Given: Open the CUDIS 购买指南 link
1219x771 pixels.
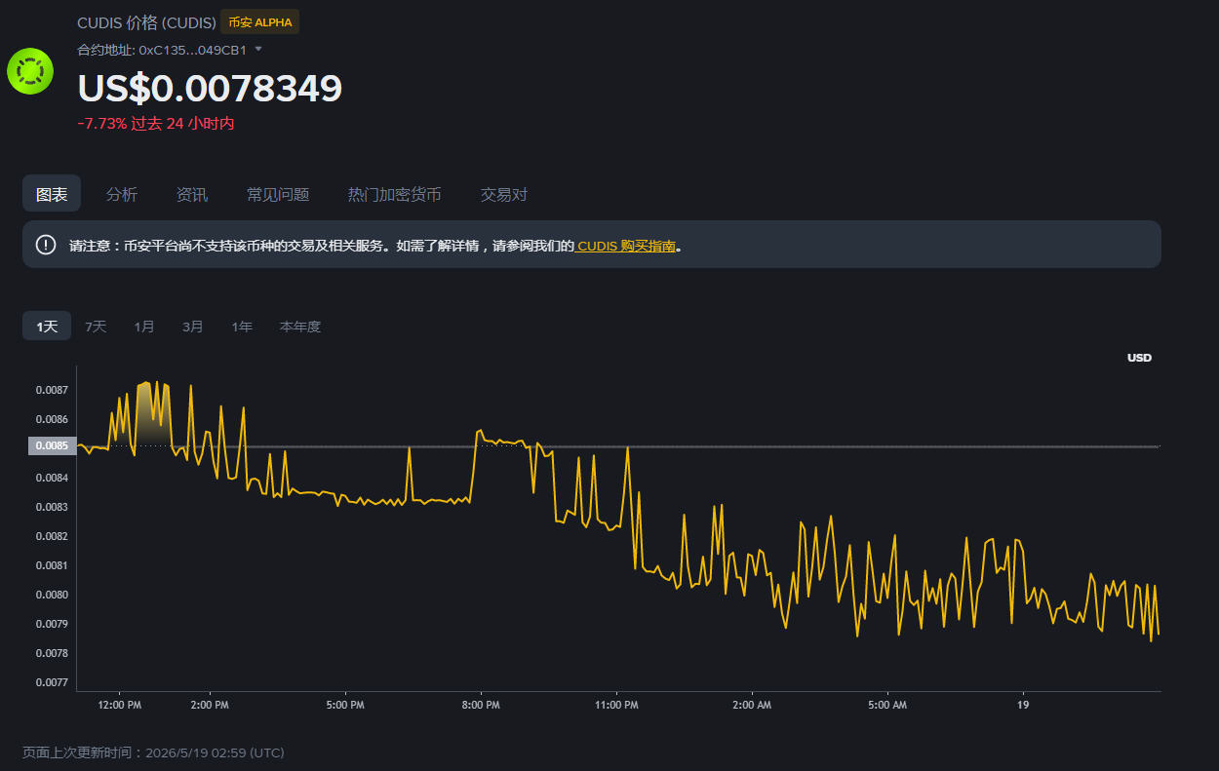Looking at the screenshot, I should click(626, 246).
